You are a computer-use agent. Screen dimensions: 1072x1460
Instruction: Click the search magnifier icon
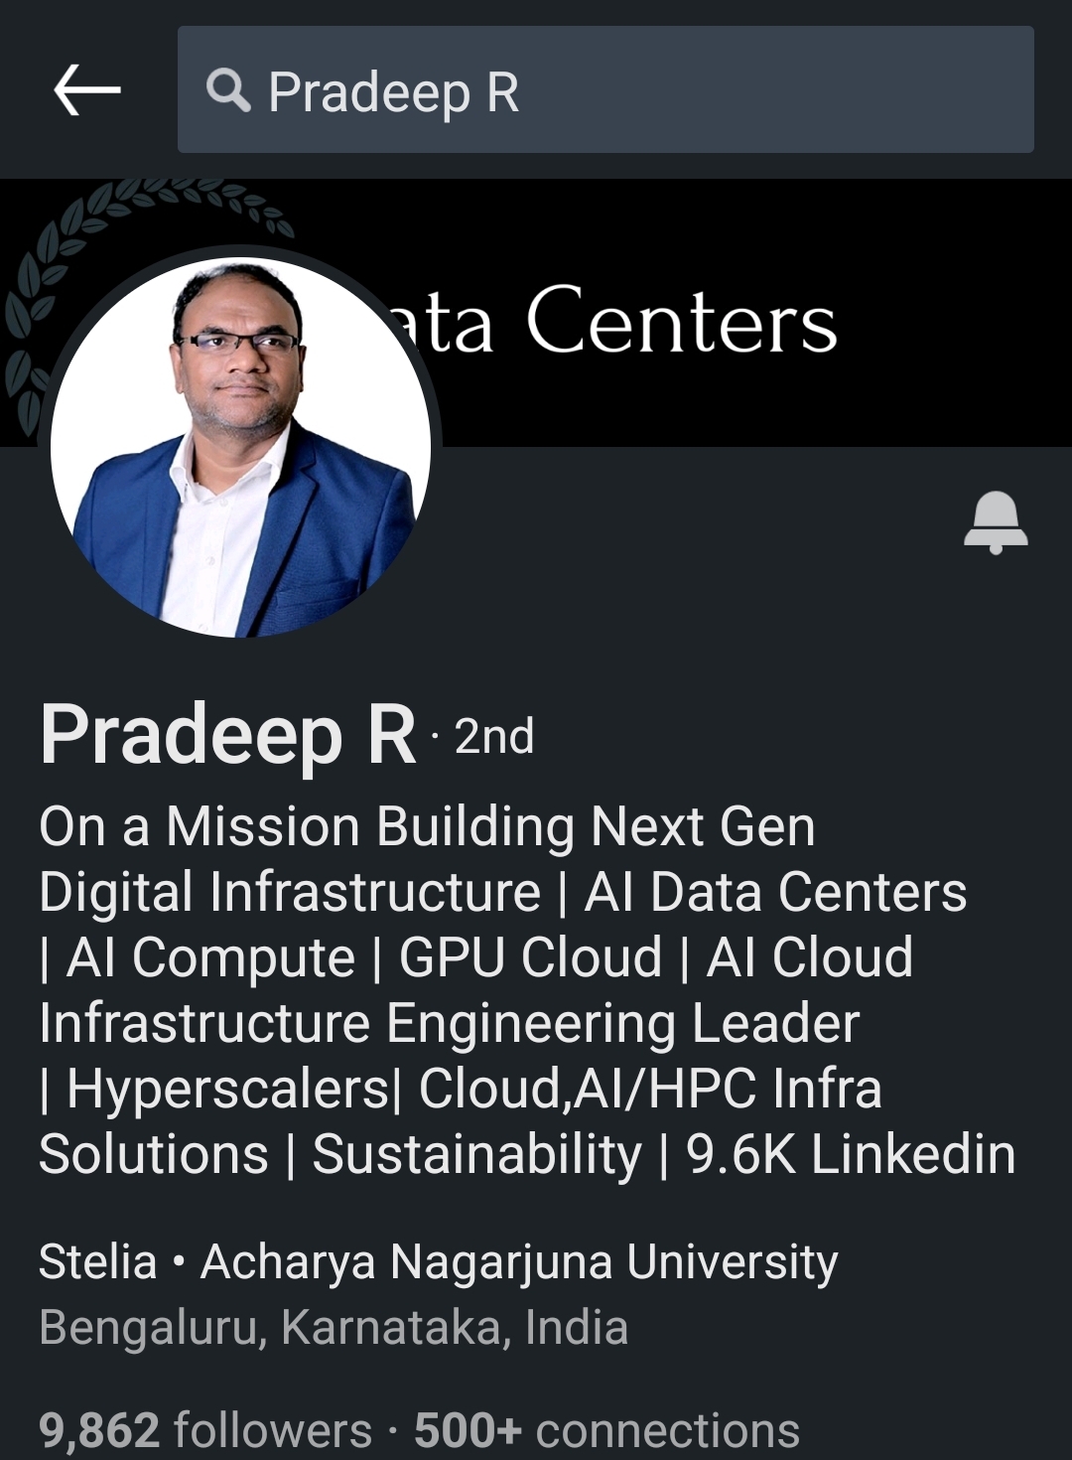[x=228, y=91]
